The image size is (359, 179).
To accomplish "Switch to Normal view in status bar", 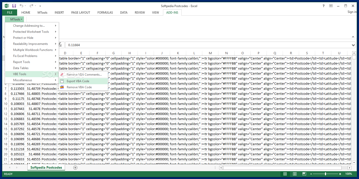I will pyautogui.click(x=285, y=174).
